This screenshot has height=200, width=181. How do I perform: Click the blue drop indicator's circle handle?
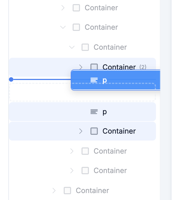coord(11,79)
